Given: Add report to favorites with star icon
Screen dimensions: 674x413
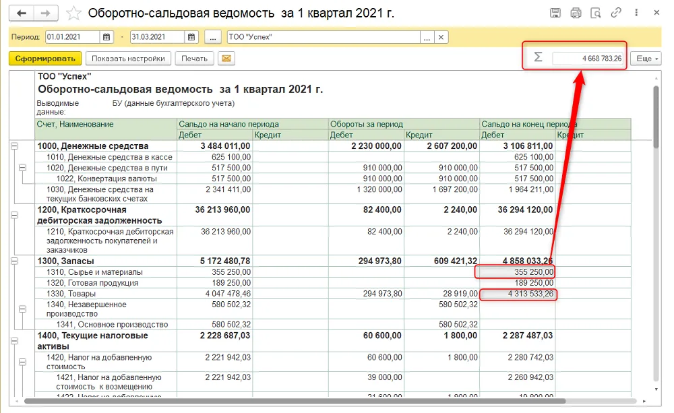Looking at the screenshot, I should [x=73, y=13].
